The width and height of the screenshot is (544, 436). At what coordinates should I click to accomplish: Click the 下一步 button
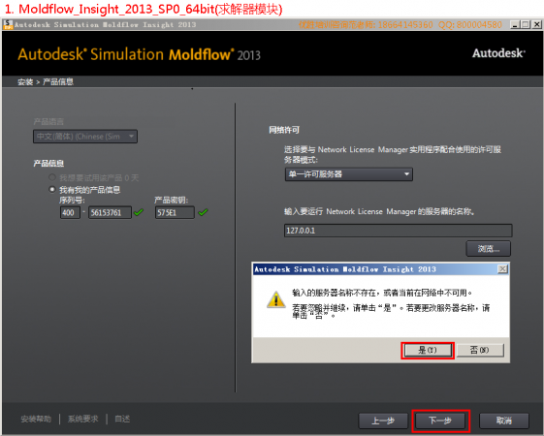point(440,420)
